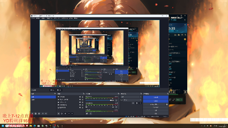The height and width of the screenshot is (128, 228).
Task: Click the blue streaming button in Controls
Action: [x=156, y=97]
